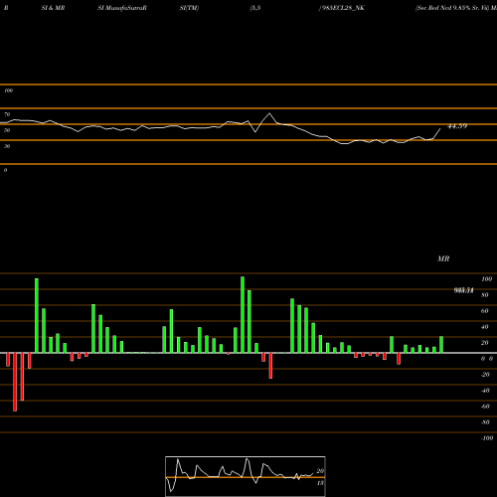Image resolution: width=497 pixels, height=497 pixels.
Task: Click the MR right-axis -60 label
Action: [x=485, y=407]
